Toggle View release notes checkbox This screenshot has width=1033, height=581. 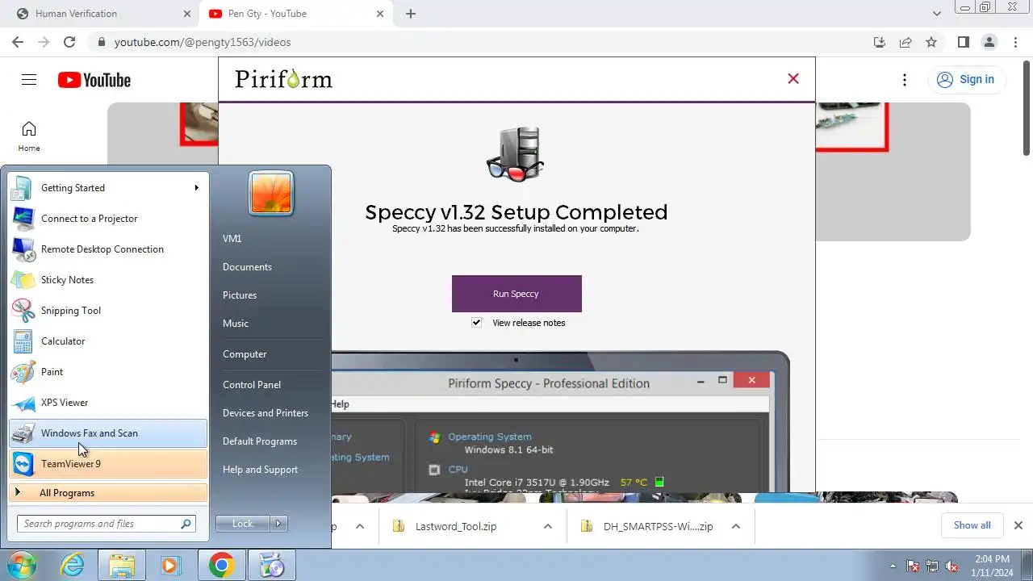(x=476, y=323)
